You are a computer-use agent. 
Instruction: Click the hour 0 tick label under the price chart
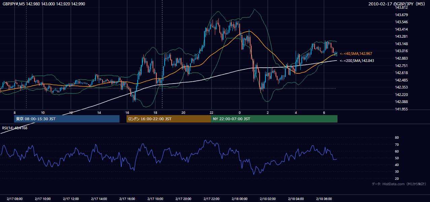click(x=240, y=112)
